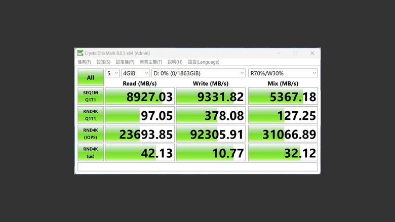Screen dimensions: 395x222
Task: Click the CrystalDiskMark app icon in title bar
Action: click(80, 53)
